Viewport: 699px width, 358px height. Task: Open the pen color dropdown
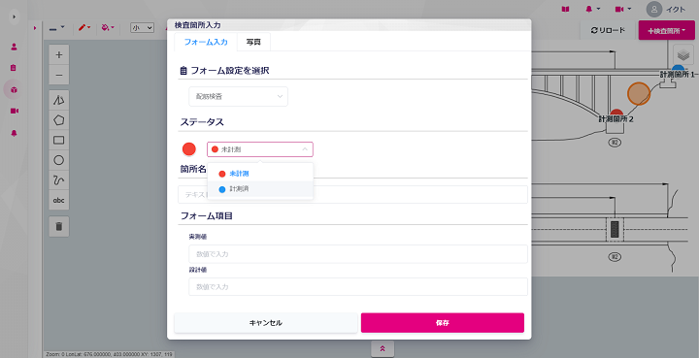pos(84,27)
